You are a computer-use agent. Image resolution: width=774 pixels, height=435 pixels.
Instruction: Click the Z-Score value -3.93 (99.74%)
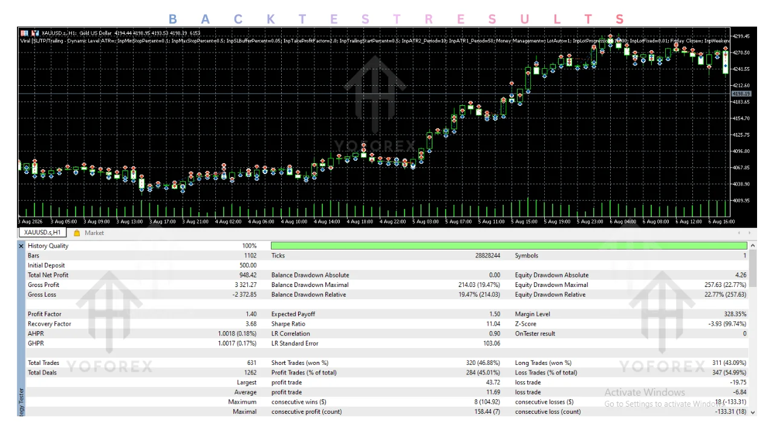[x=727, y=324]
